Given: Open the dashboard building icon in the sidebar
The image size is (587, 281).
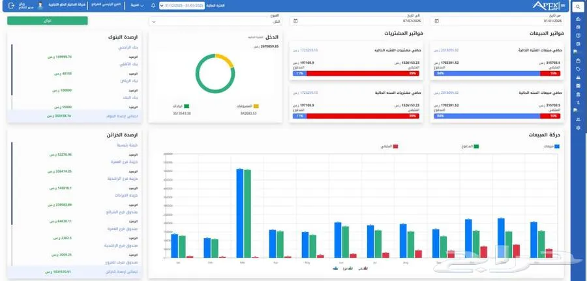Looking at the screenshot, I should 578,19.
